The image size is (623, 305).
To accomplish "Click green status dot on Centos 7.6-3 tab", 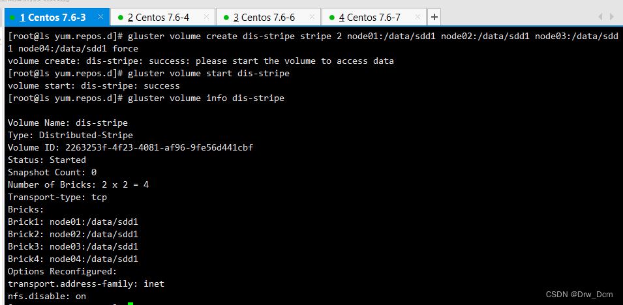I will click(12, 18).
